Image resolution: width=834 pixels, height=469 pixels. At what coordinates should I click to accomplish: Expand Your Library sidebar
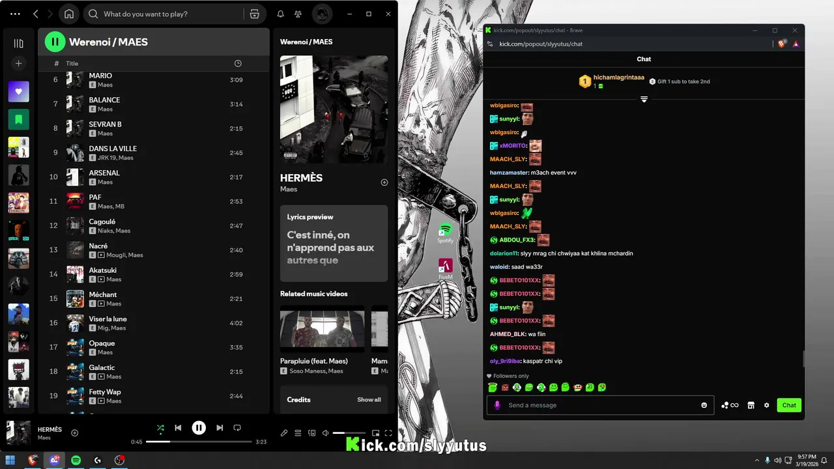pos(18,44)
